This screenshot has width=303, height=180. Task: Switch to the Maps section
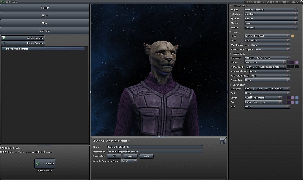point(45,15)
